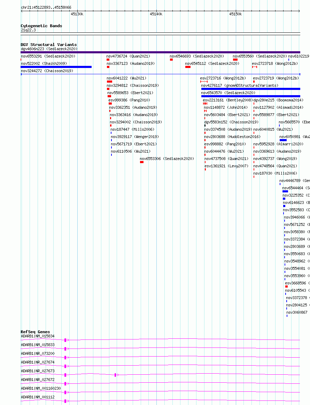Open nsv4276117 (gnomADStructuralVariants) variant
The height and width of the screenshot is (405, 310).
[240, 85]
